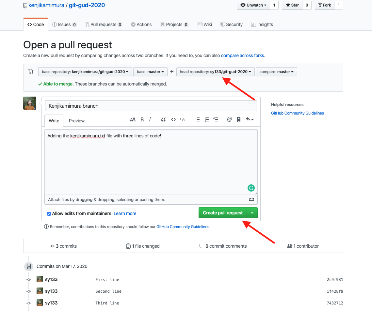Switch to the Write tab
Screen dimensions: 372x311
click(54, 121)
